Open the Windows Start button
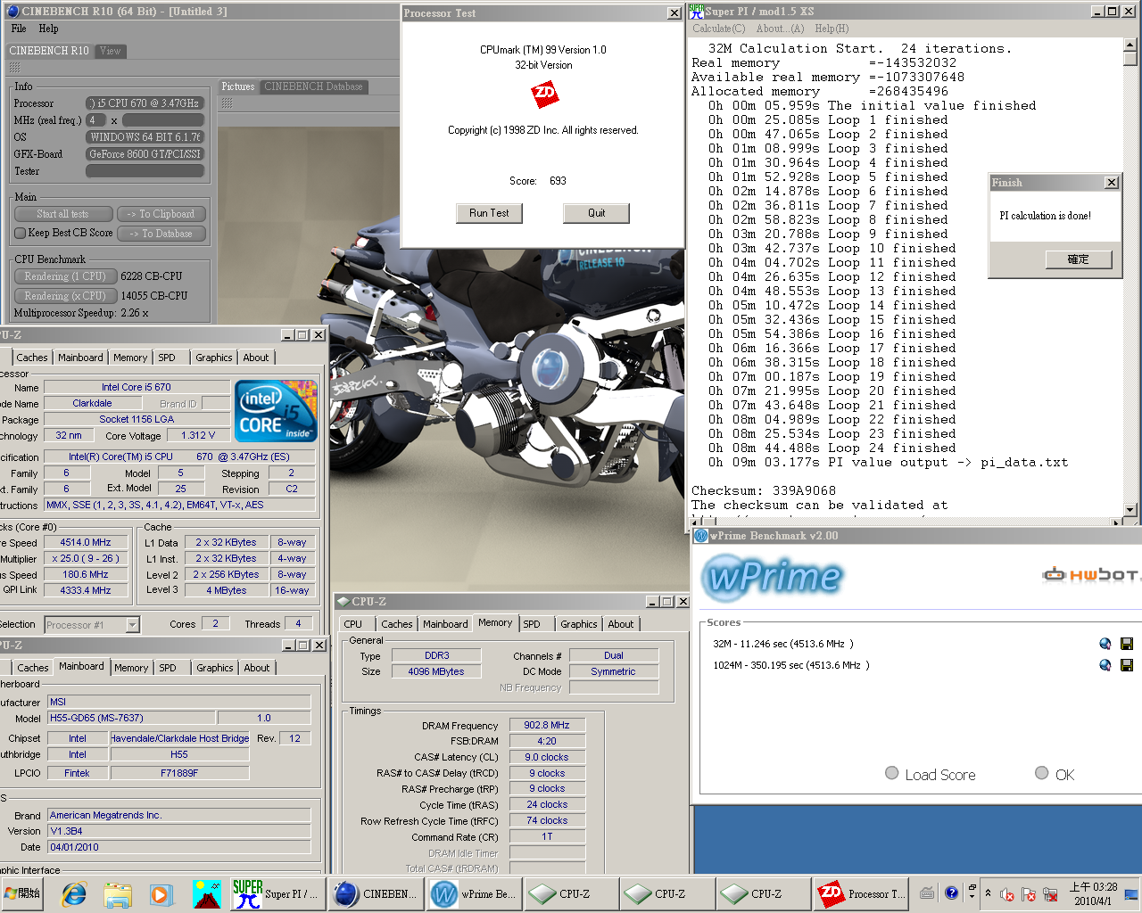The image size is (1142, 913). coord(23,893)
